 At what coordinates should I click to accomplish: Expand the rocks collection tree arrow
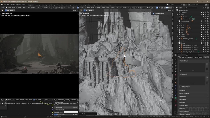pyautogui.click(x=178, y=25)
